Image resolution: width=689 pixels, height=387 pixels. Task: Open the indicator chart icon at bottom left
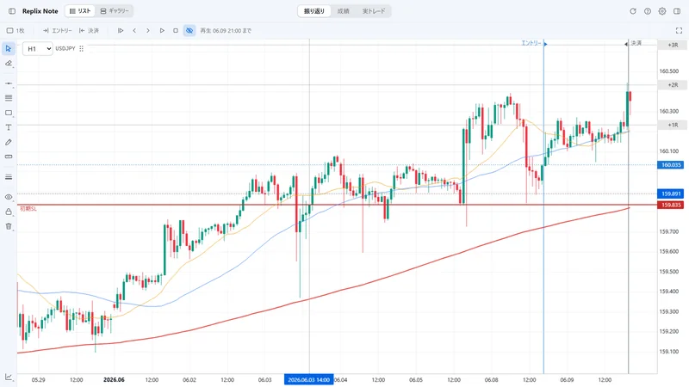point(9,377)
